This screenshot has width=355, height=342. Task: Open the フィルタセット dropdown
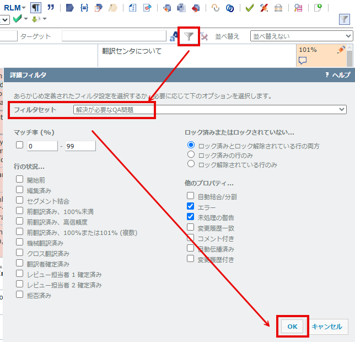(x=209, y=109)
